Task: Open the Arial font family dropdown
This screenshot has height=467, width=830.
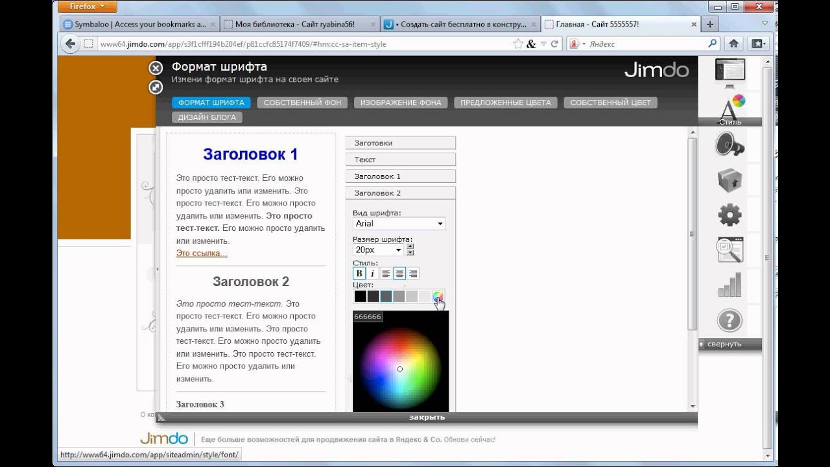Action: coord(399,223)
